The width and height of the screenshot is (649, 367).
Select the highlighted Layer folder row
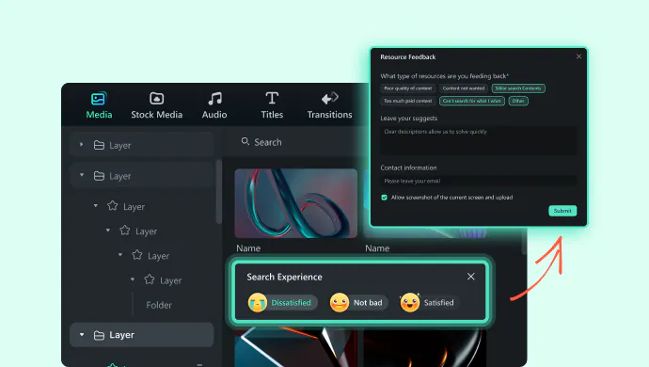141,335
